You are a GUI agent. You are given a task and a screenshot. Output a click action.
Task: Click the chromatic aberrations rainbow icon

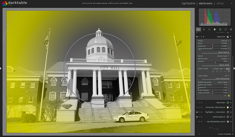click(228, 107)
